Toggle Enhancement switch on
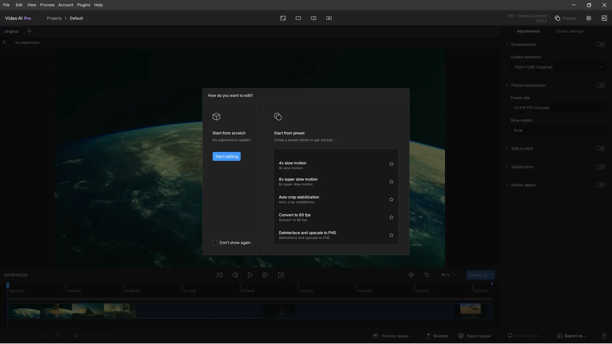 click(x=600, y=44)
